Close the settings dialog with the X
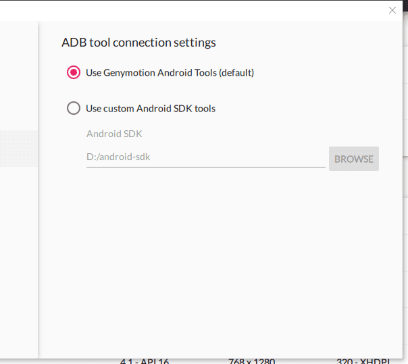This screenshot has width=408, height=364. (392, 10)
